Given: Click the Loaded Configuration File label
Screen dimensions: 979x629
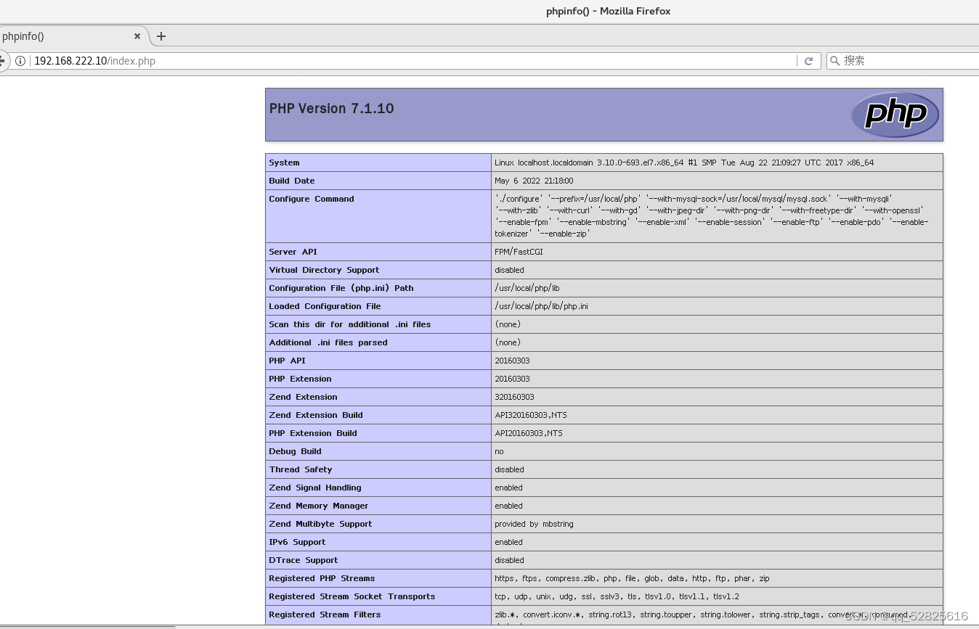Looking at the screenshot, I should [325, 306].
